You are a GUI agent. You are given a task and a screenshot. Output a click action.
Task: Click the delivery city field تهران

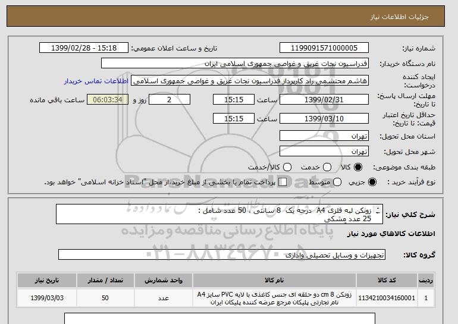pos(324,151)
